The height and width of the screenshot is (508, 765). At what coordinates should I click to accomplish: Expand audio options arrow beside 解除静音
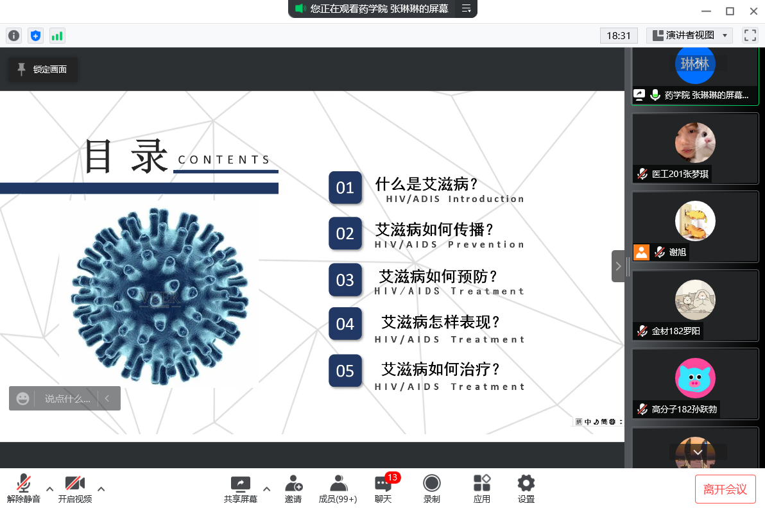click(50, 489)
